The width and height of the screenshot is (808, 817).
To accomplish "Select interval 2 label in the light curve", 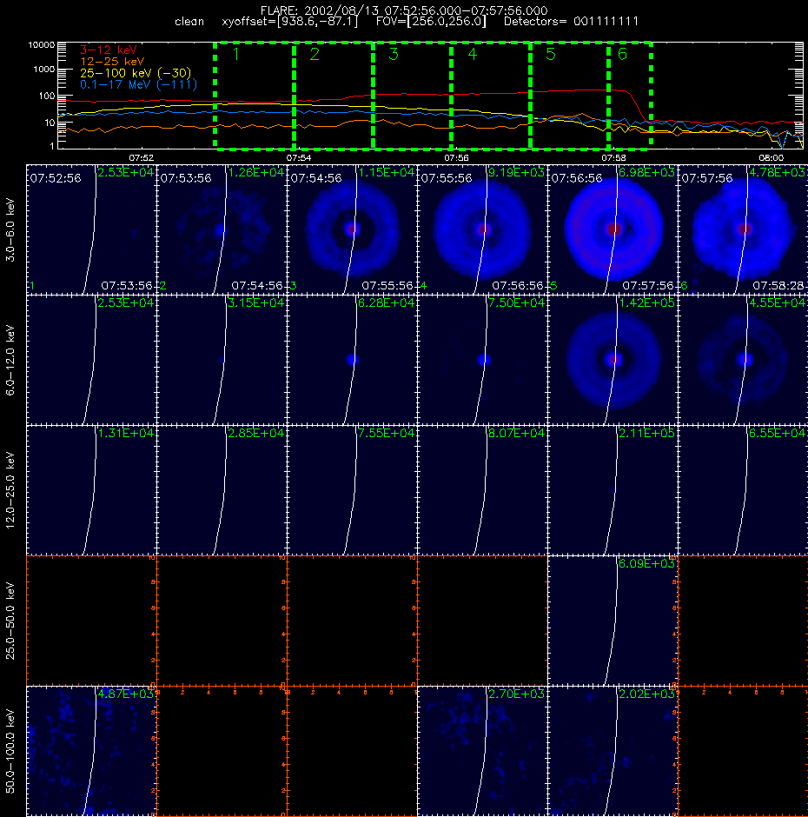I will click(315, 54).
